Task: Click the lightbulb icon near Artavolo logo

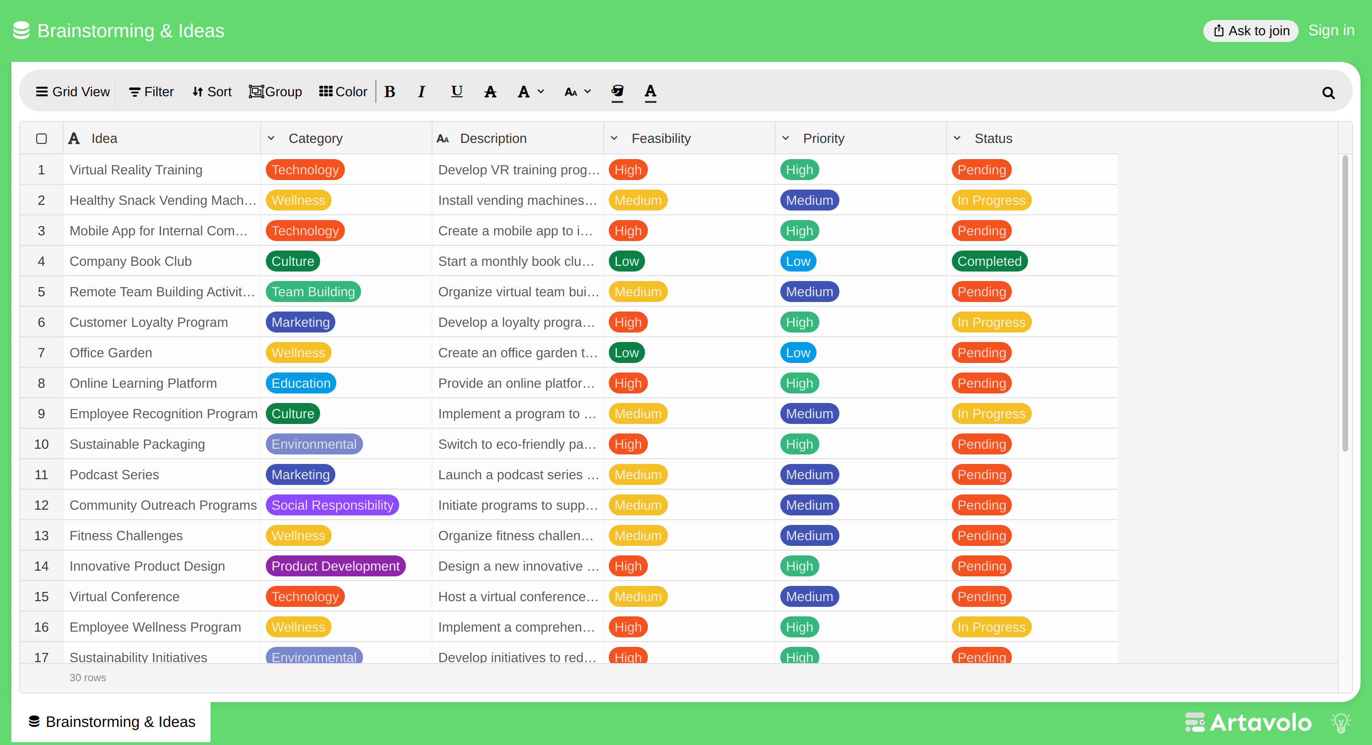Action: tap(1341, 723)
